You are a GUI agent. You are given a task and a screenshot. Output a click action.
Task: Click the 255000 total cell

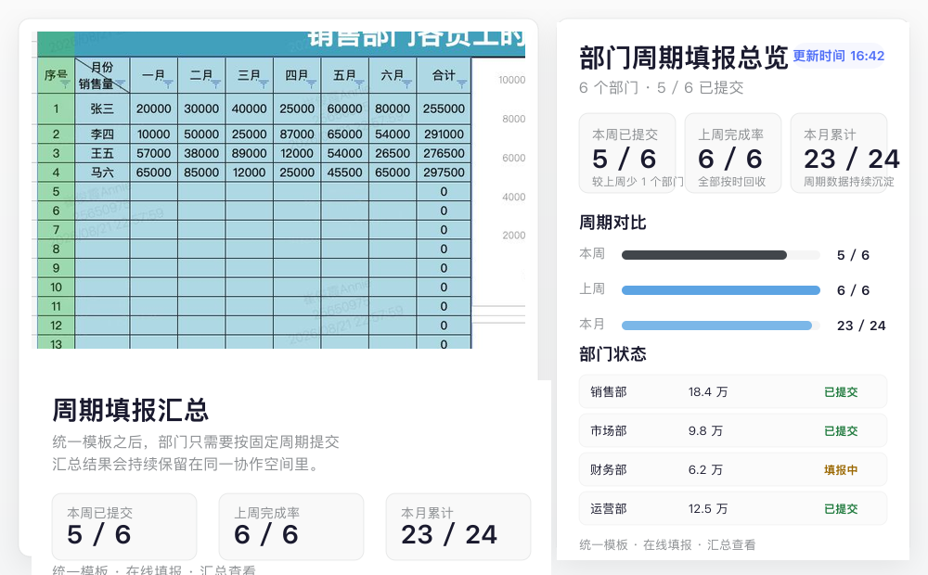click(444, 109)
